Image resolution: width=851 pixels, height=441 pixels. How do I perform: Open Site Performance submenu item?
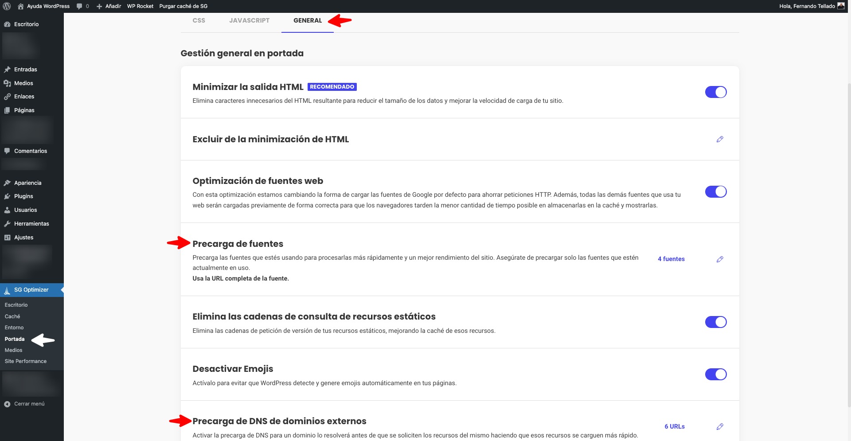(25, 361)
